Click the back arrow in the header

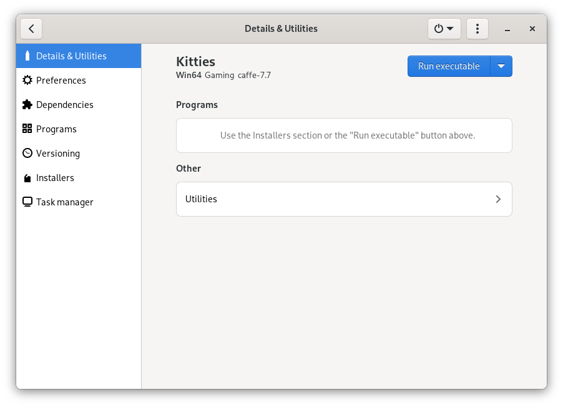[31, 29]
